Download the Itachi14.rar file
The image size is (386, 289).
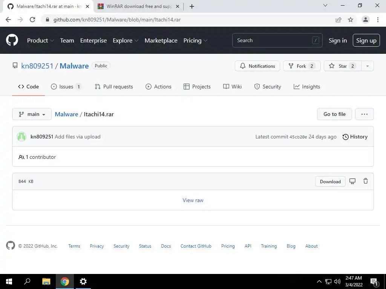click(330, 181)
